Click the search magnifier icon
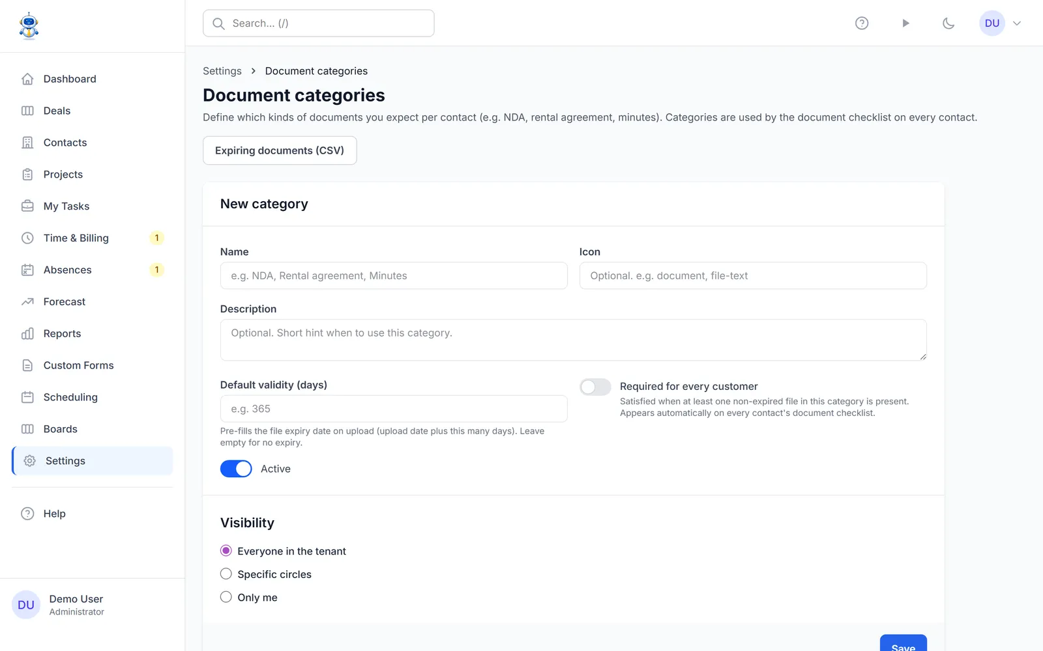The image size is (1043, 651). (x=219, y=23)
